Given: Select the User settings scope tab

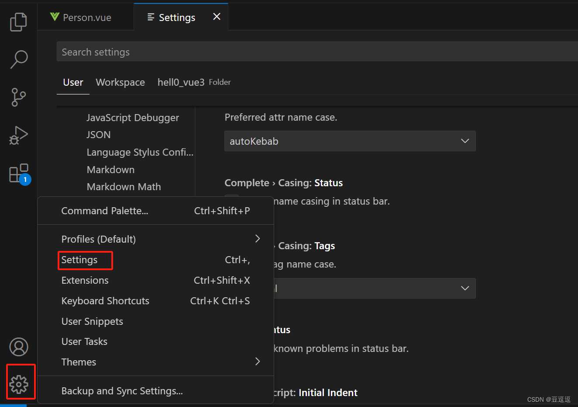Looking at the screenshot, I should [73, 82].
